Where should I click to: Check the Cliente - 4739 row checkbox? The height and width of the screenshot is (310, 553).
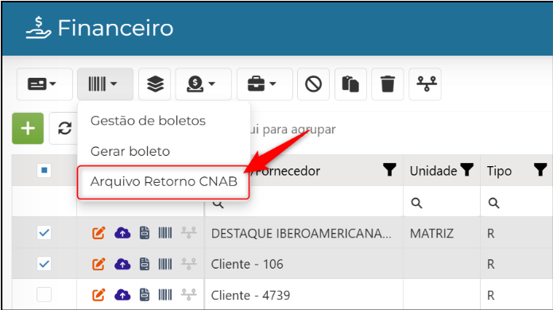coord(44,294)
